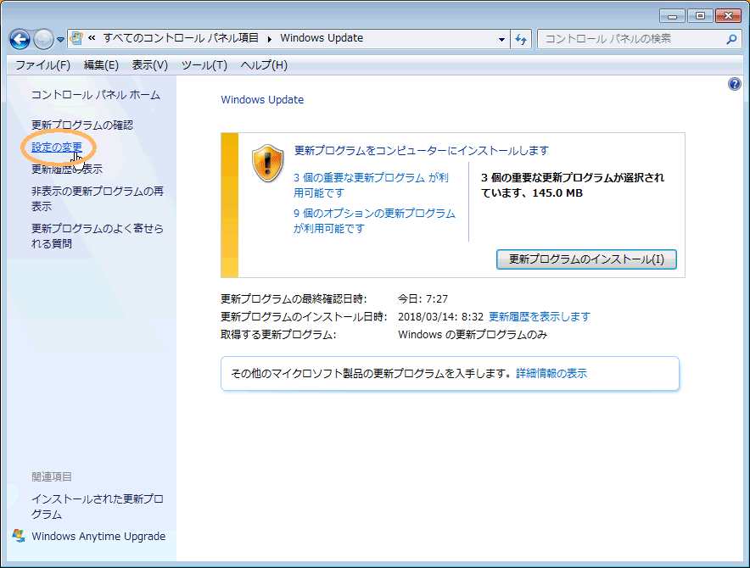The image size is (750, 568).
Task: Click 更新プログラムのインストール(I) button
Action: point(586,259)
